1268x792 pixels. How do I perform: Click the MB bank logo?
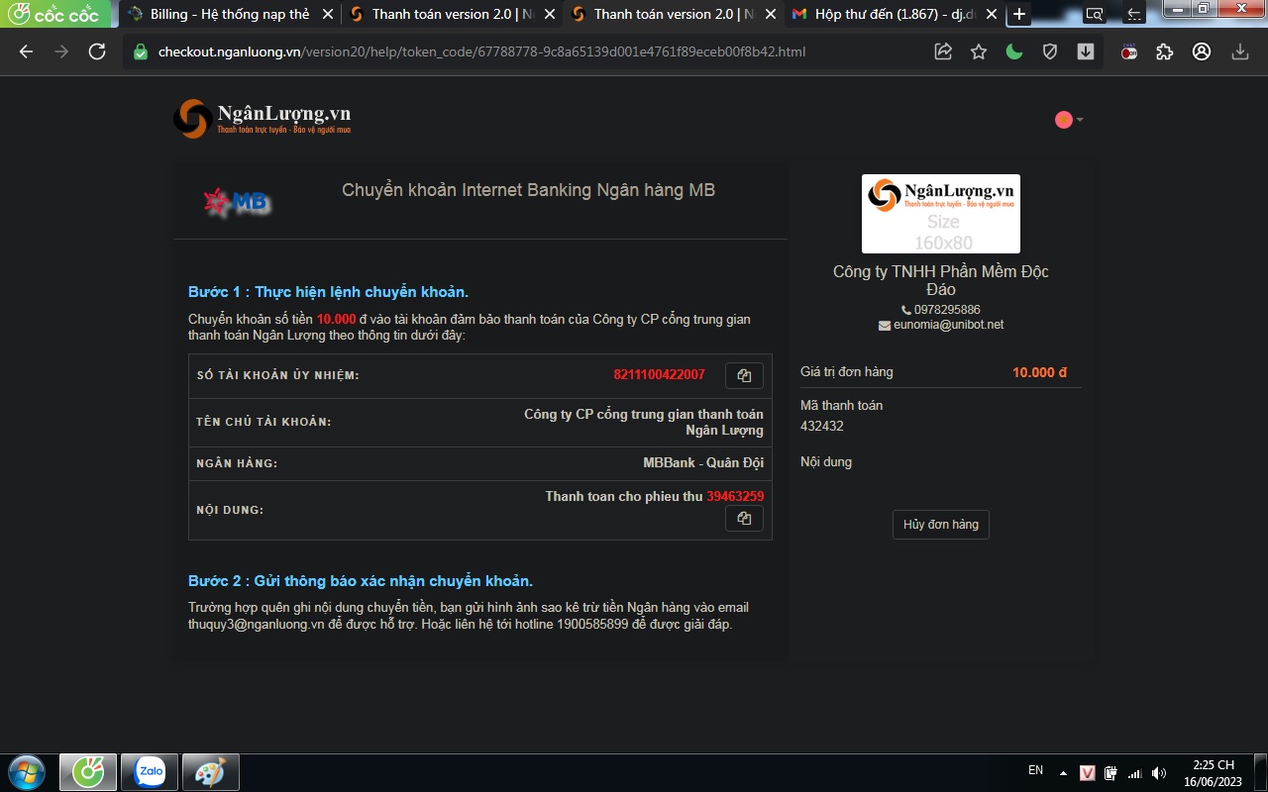(x=238, y=203)
